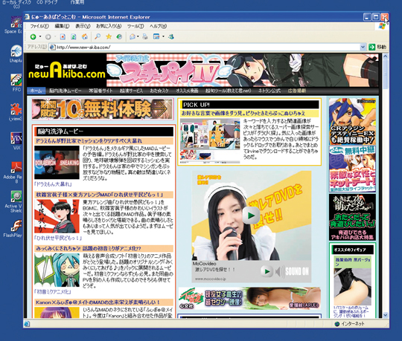Open the お気に入り(A) menu
This screenshot has height=341, width=402.
pos(109,26)
